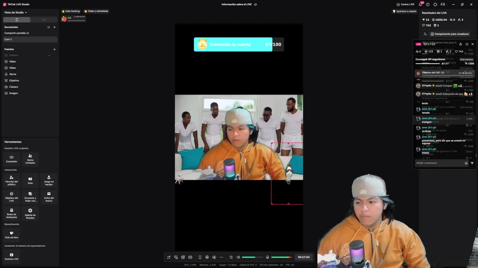Open Centro LIVE
Image resolution: width=478 pixels, height=268 pixels.
pos(406,4)
